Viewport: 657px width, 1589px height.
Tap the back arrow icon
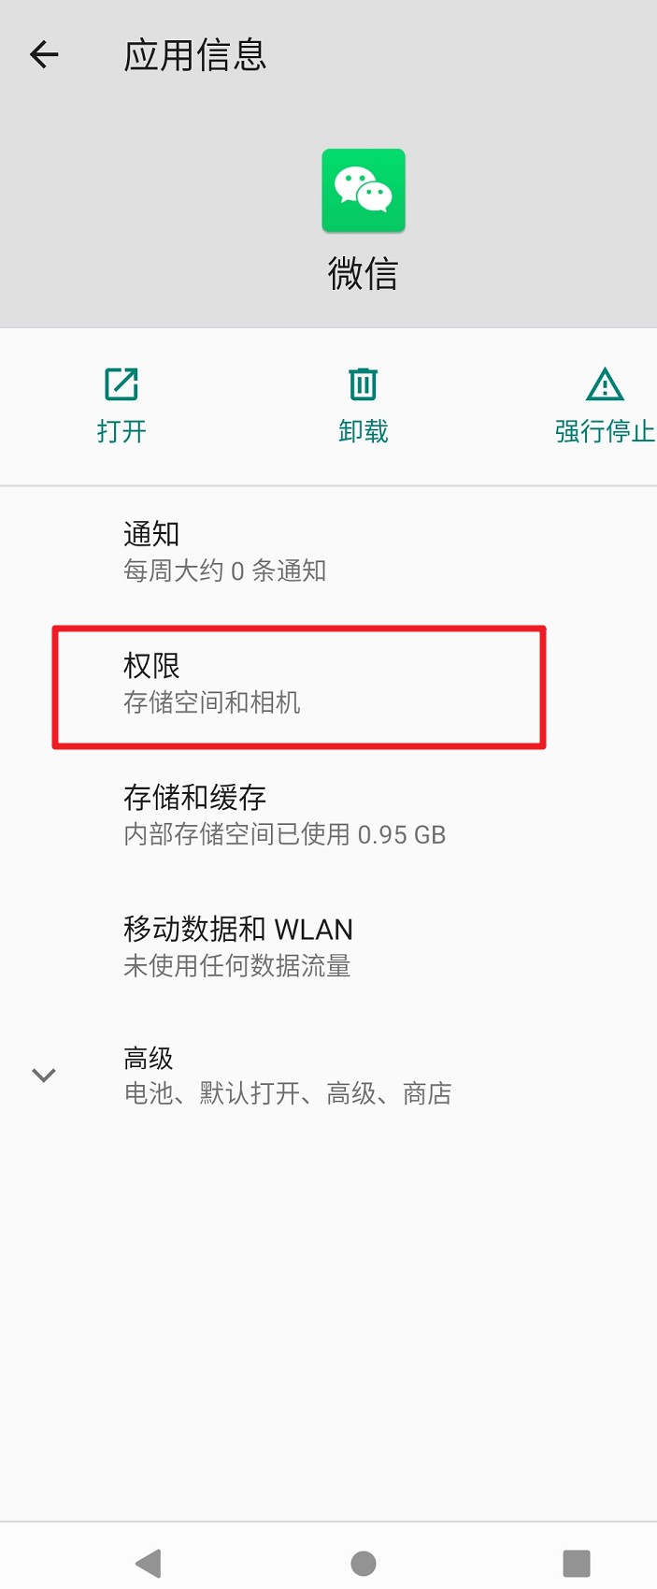click(44, 55)
